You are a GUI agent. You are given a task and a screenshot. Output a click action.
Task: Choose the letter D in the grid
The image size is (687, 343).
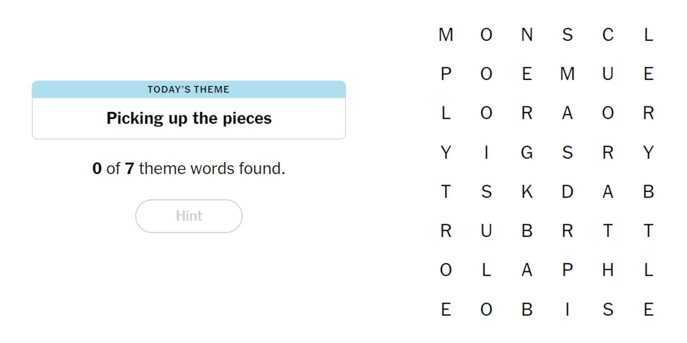click(x=567, y=192)
